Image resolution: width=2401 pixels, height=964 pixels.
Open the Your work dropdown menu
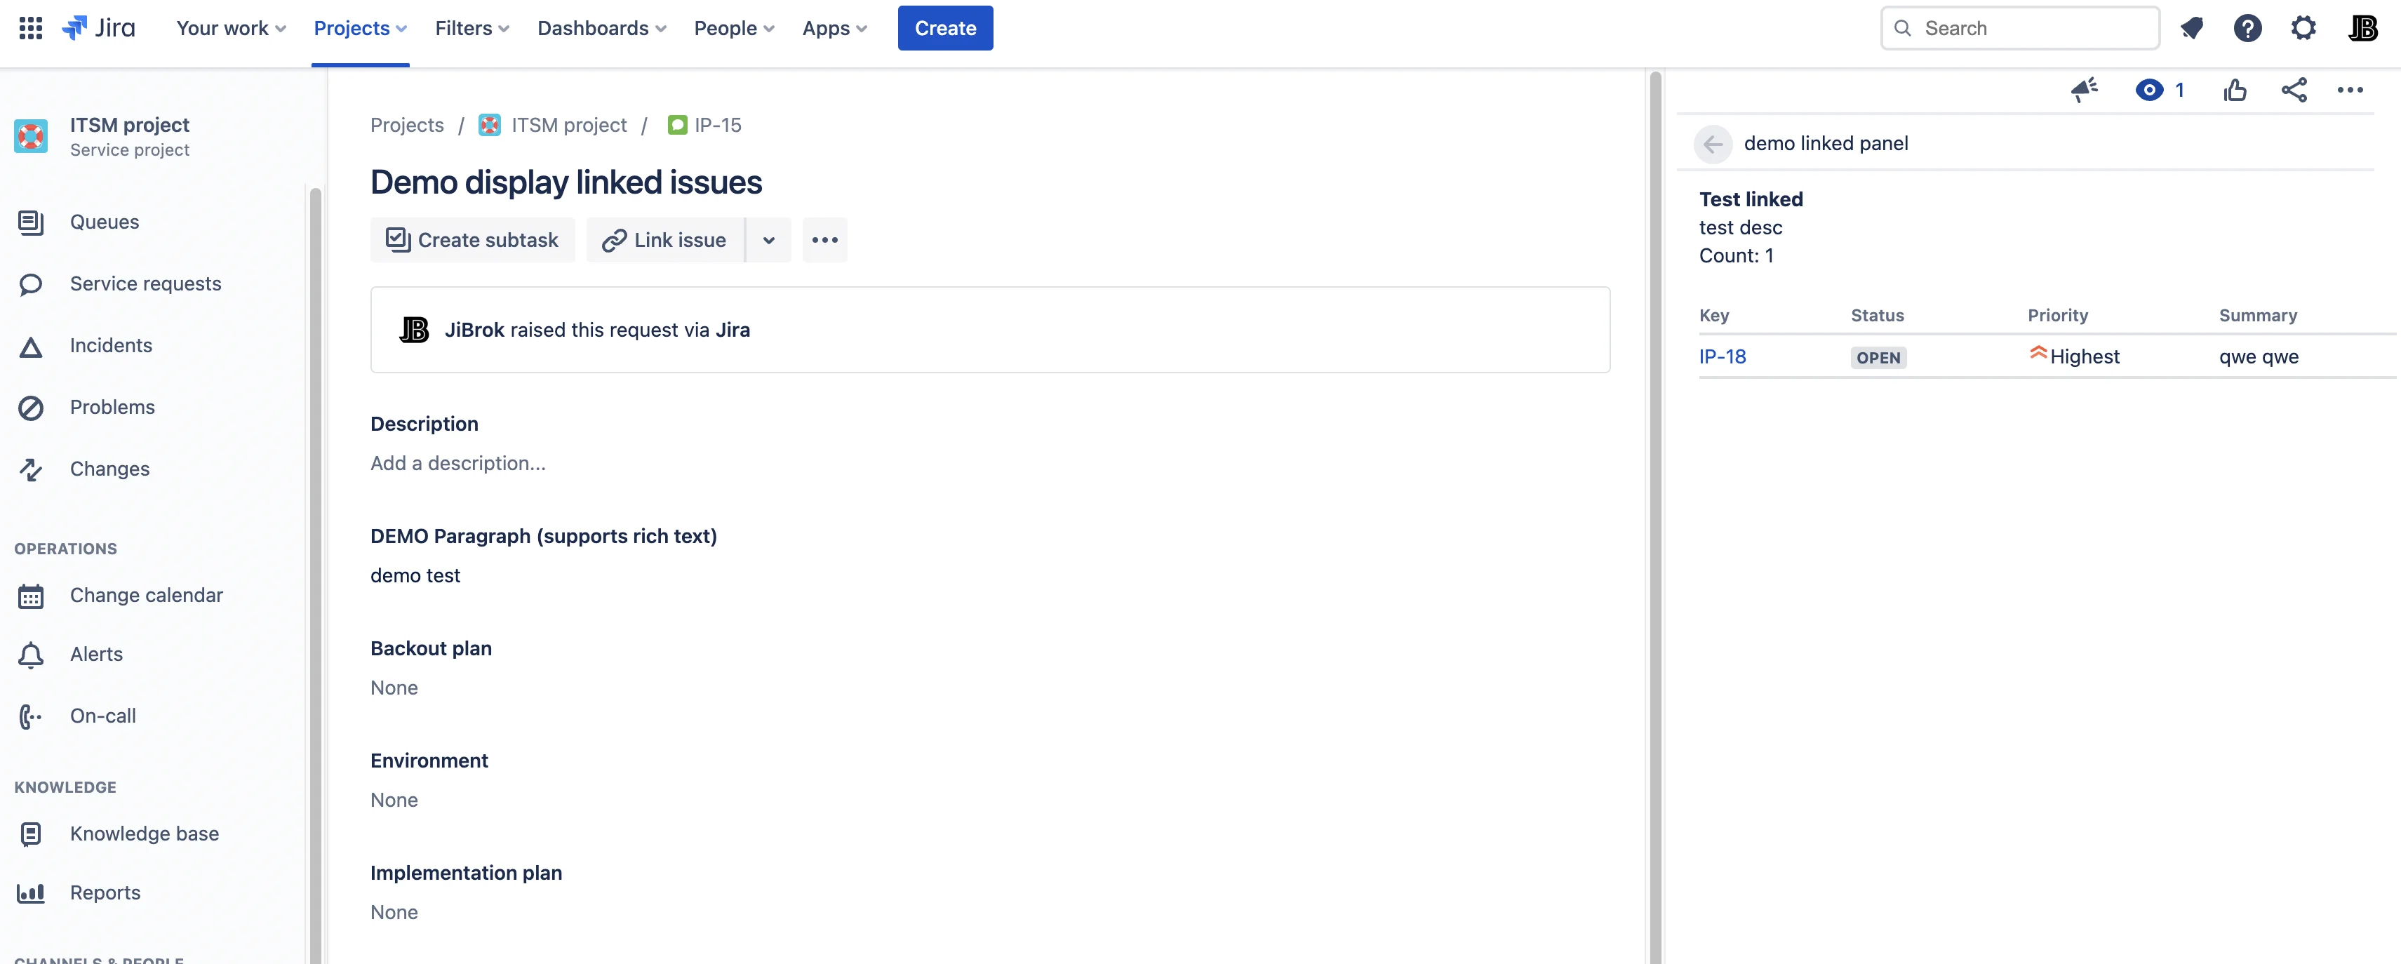pos(231,28)
